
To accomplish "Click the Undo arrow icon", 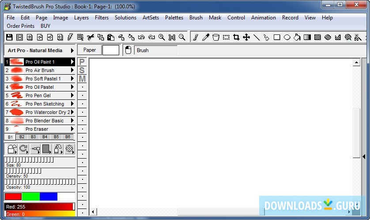I will [141, 37].
